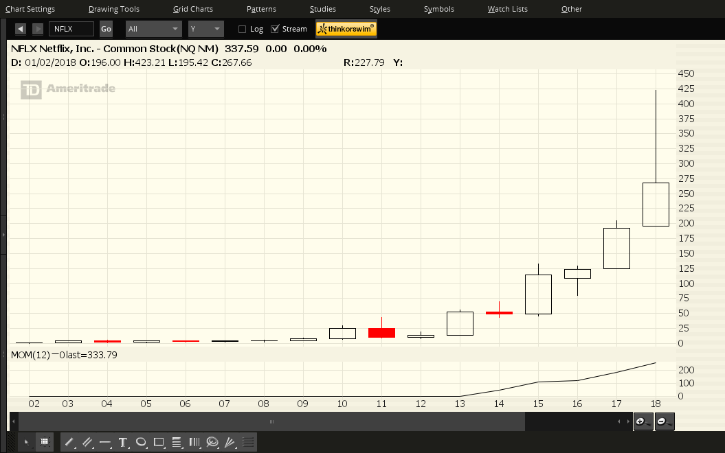Click the NFLX Netflix, Inc. chart title
725x453 pixels.
point(115,49)
